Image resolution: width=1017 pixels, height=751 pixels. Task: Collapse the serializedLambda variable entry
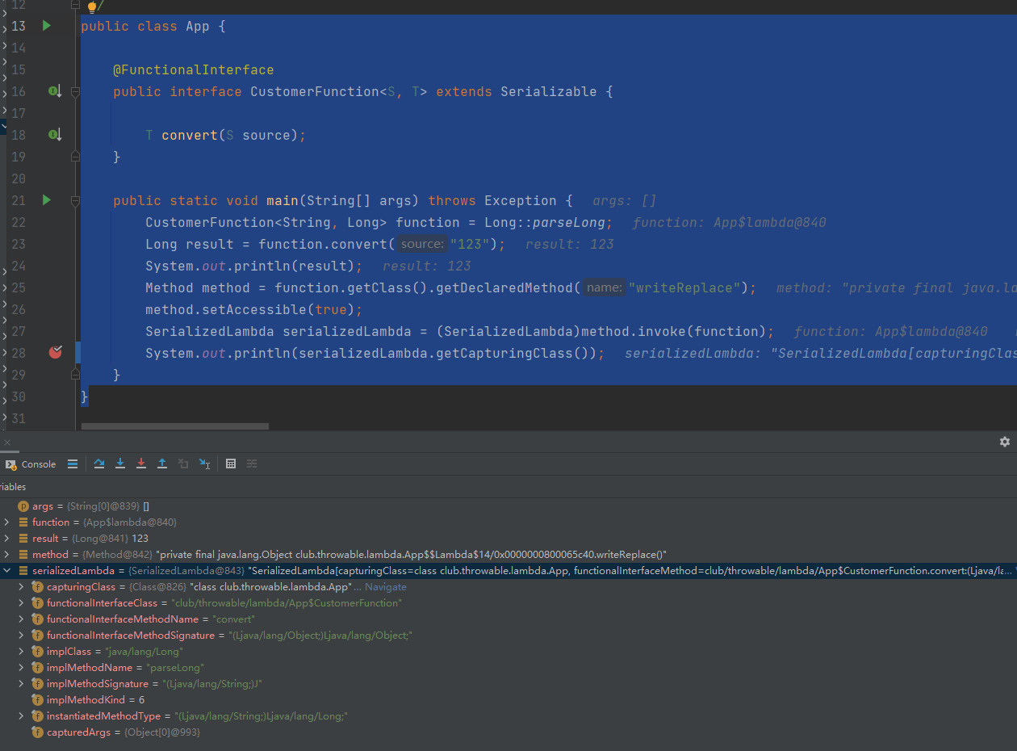coord(8,570)
